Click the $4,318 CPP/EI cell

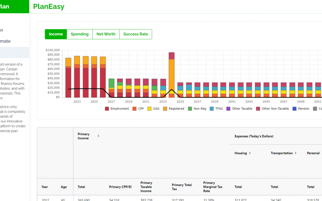coord(114,200)
